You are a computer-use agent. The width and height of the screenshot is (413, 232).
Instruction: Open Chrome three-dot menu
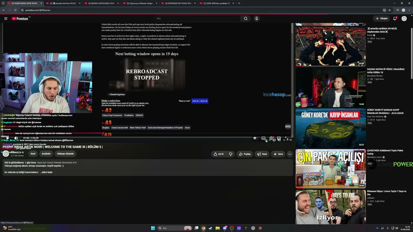point(409,10)
